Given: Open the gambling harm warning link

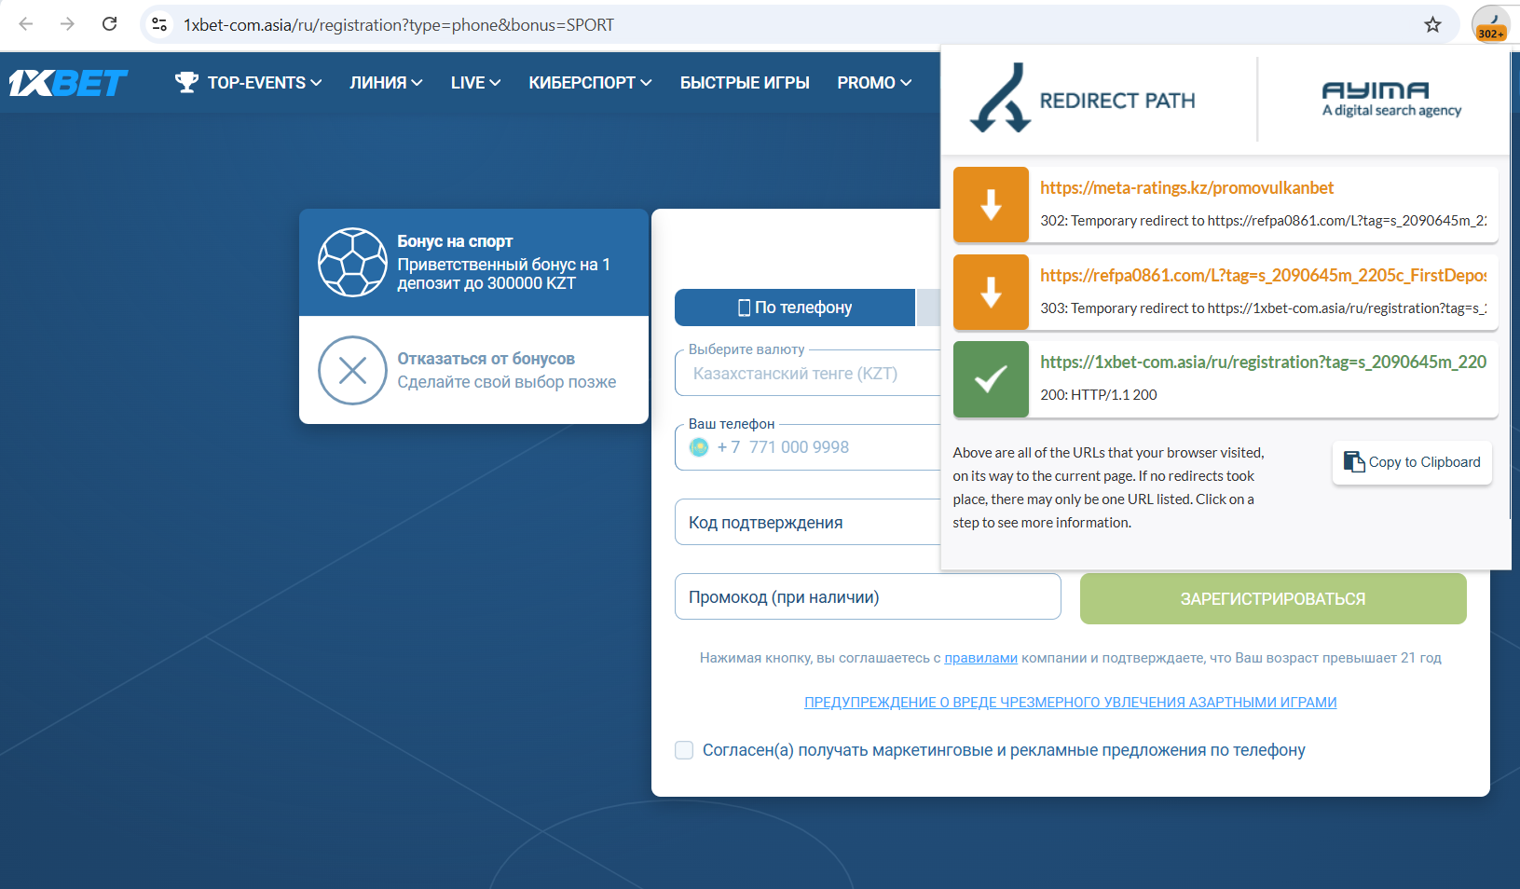Looking at the screenshot, I should 1070,703.
